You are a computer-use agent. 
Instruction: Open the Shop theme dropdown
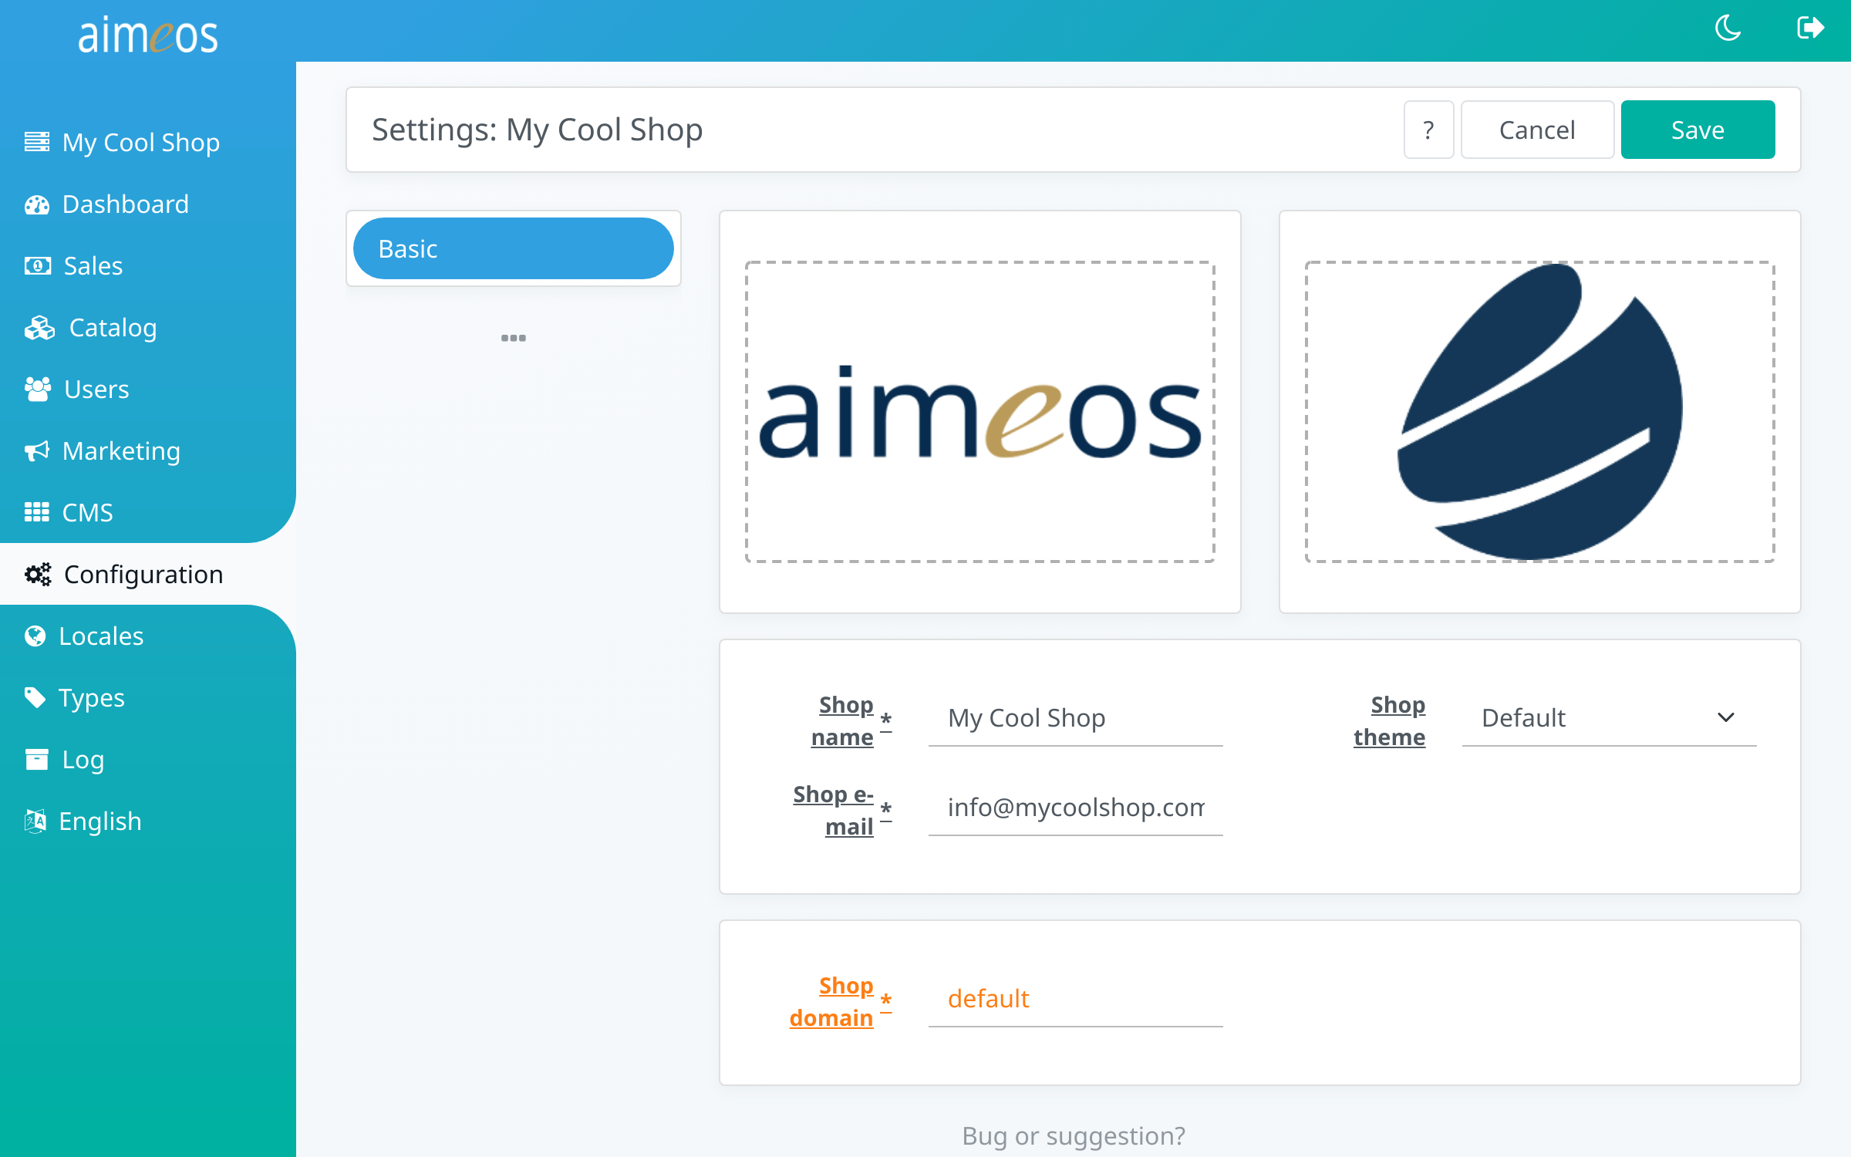(1609, 717)
